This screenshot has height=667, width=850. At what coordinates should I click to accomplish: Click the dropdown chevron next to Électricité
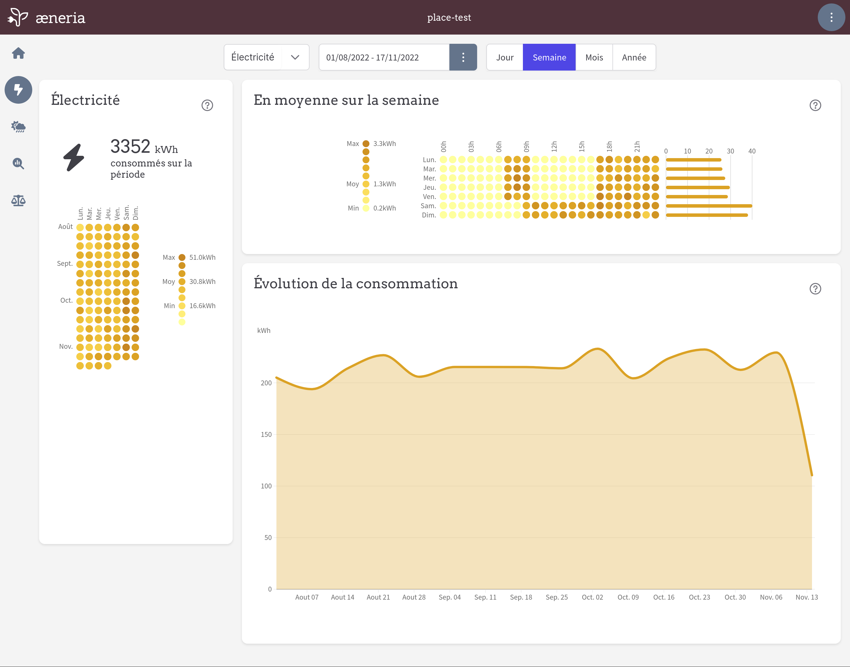295,57
